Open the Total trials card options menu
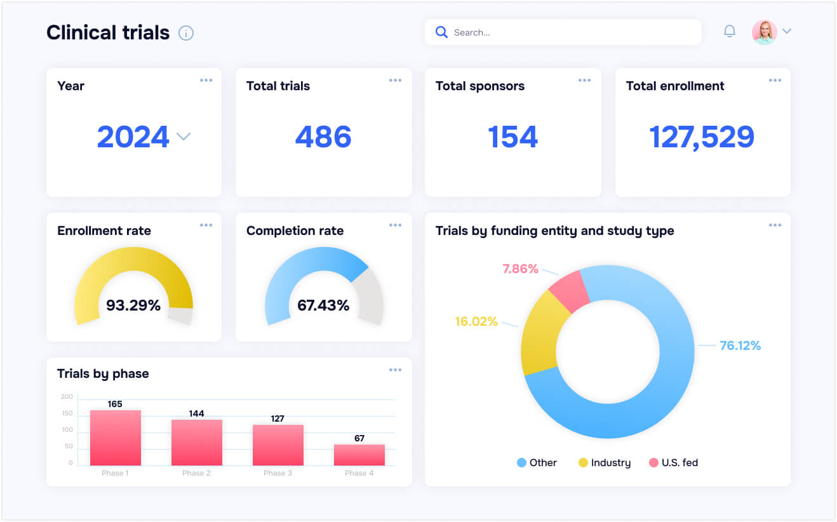The height and width of the screenshot is (522, 837). coord(395,81)
